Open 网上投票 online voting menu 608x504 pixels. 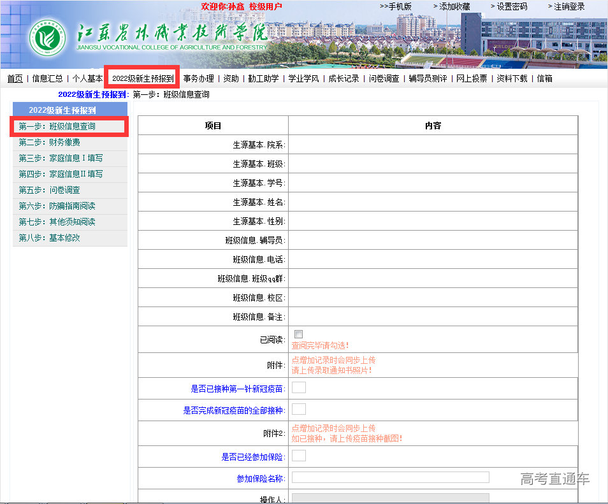click(472, 78)
